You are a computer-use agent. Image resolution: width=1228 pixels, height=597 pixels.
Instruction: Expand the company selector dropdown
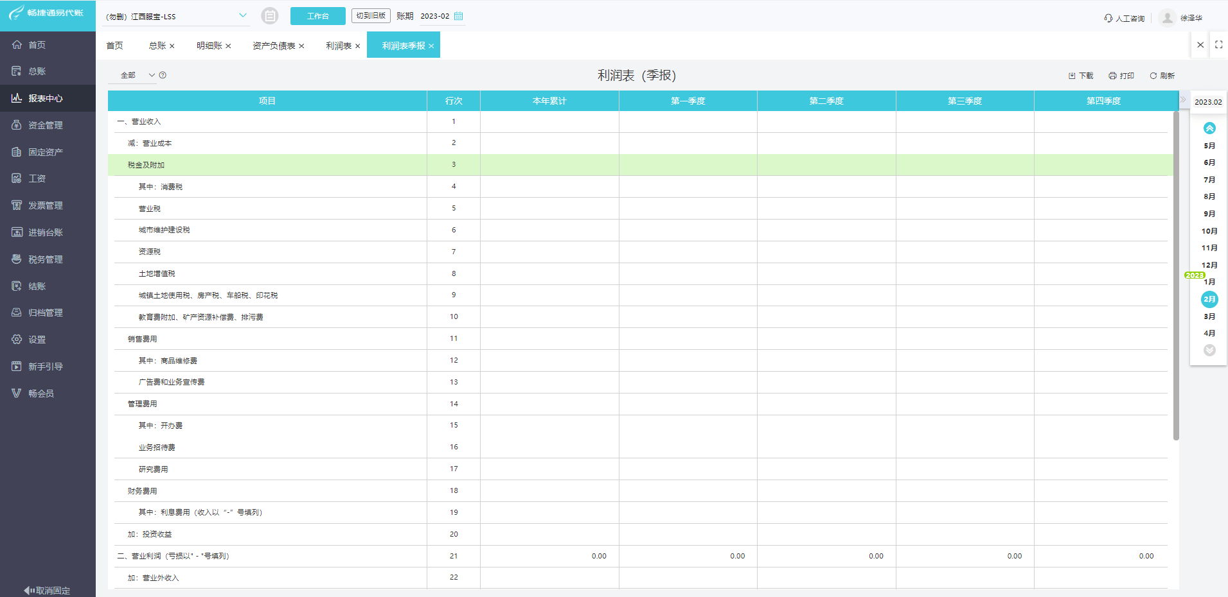242,15
